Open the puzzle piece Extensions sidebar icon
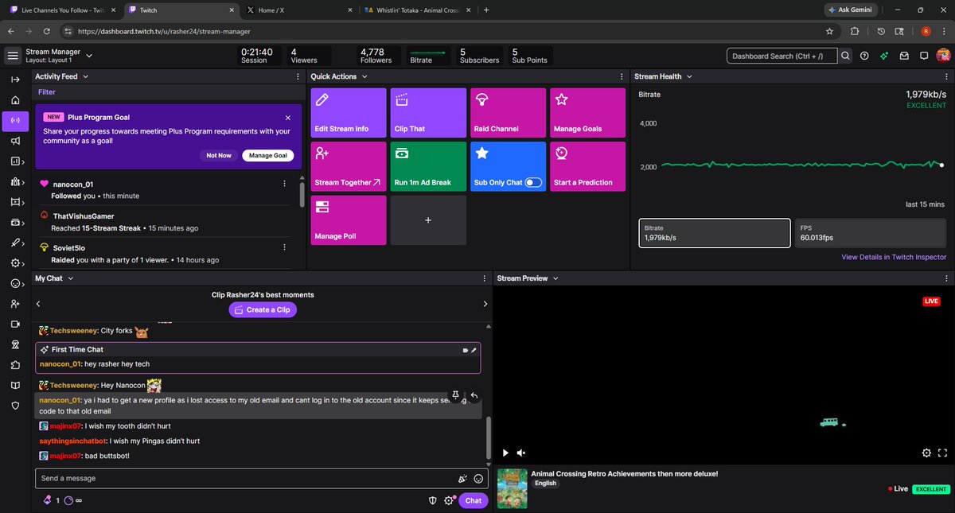 (x=15, y=365)
